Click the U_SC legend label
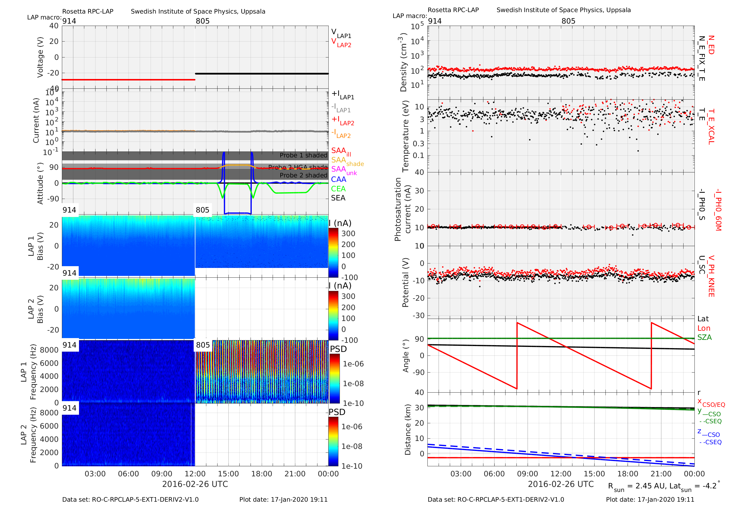The image size is (731, 517). 702,265
